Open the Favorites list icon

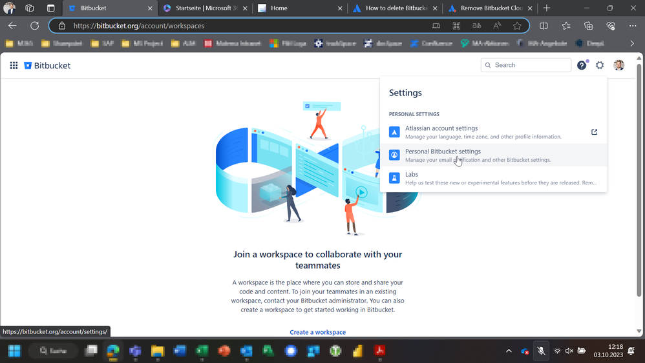pos(566,26)
